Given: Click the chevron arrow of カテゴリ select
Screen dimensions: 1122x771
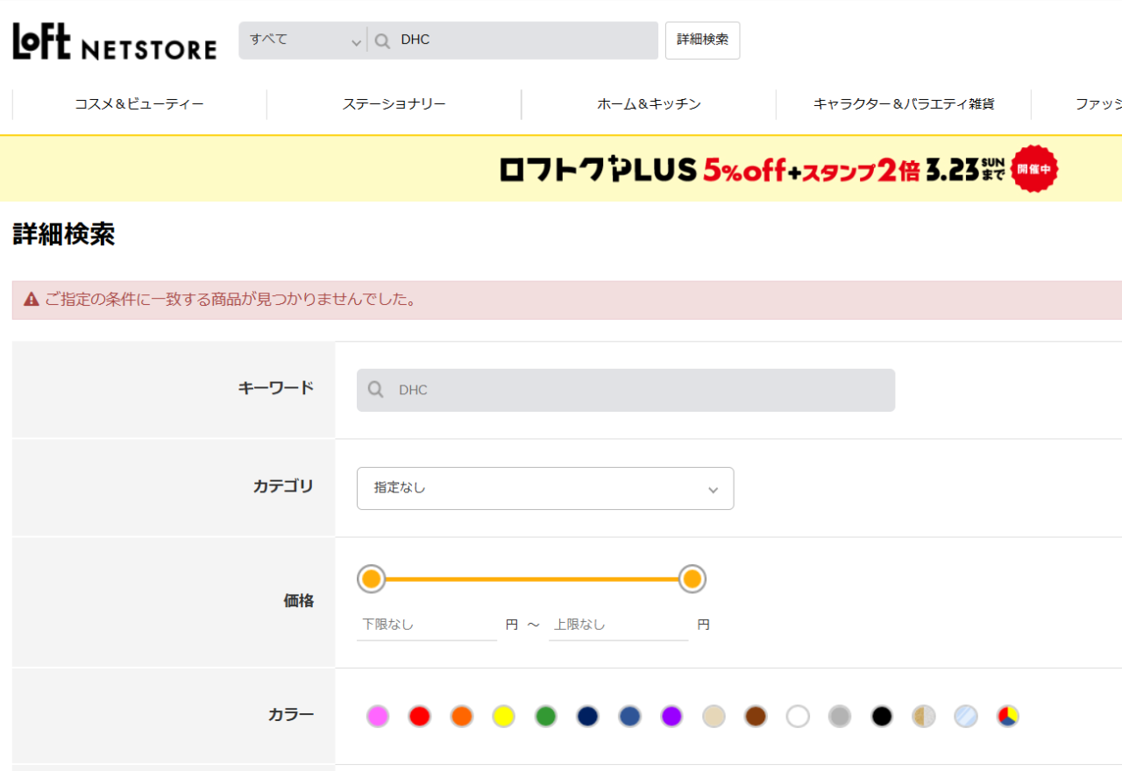Looking at the screenshot, I should [x=713, y=490].
